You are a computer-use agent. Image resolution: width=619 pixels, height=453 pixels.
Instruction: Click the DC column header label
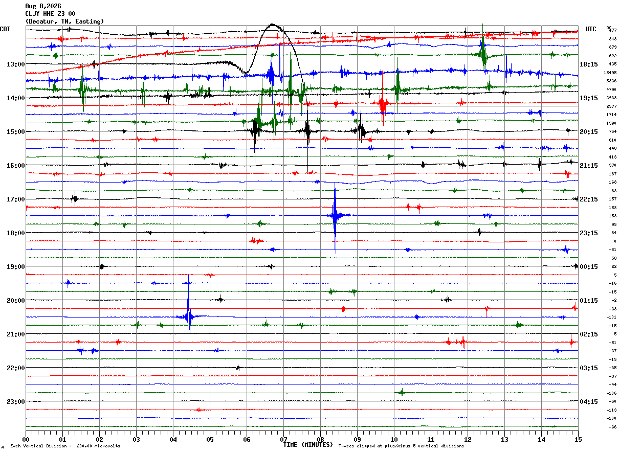click(609, 28)
